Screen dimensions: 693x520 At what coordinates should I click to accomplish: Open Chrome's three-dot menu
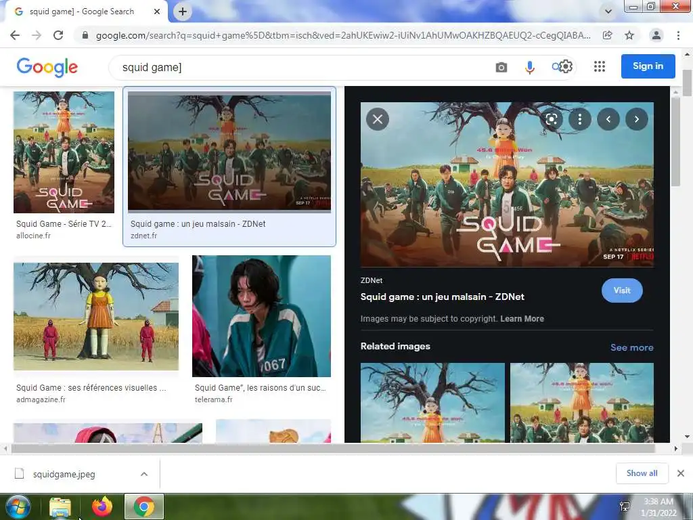678,35
